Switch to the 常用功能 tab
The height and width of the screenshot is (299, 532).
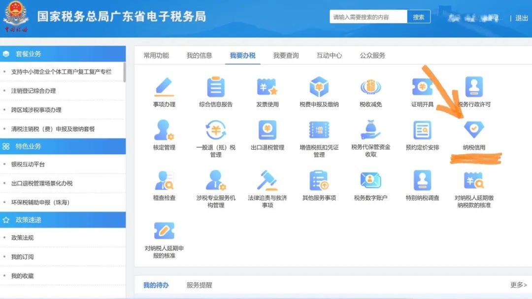click(156, 55)
